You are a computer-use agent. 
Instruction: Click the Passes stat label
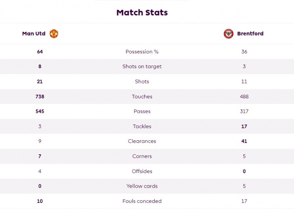[142, 111]
